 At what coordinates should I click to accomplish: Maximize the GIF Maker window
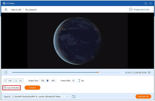click(x=146, y=3)
